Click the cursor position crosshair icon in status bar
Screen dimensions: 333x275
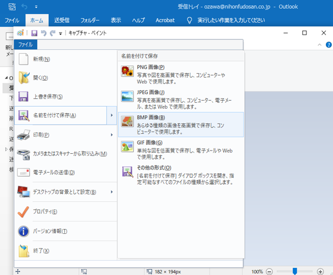pos(18,272)
